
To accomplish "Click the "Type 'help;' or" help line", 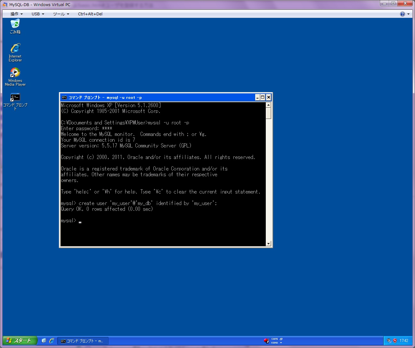I will point(161,192).
